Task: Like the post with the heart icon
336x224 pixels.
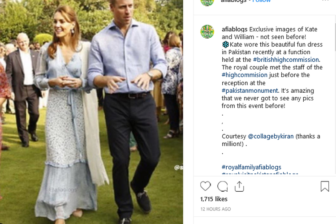Action: point(205,186)
